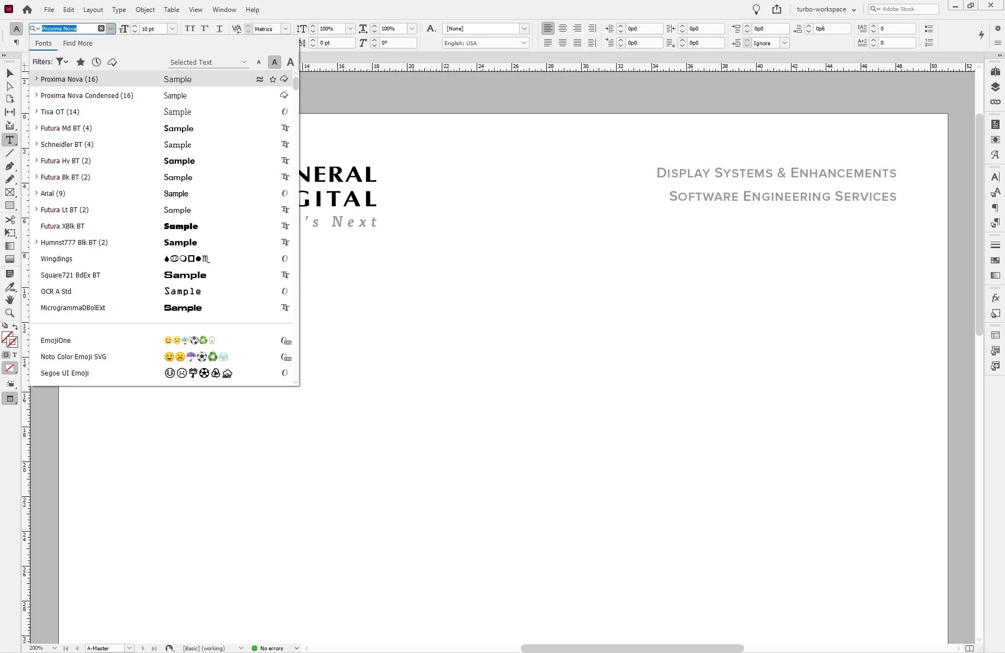The height and width of the screenshot is (653, 1005).
Task: Select the Selection tool
Action: [x=10, y=73]
